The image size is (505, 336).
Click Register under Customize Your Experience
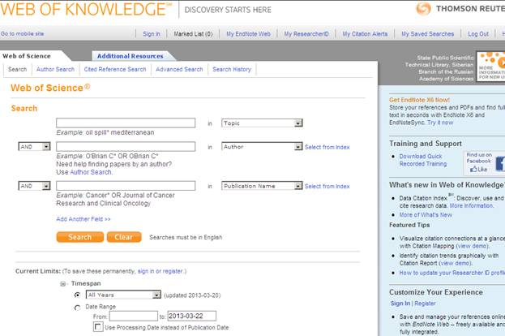(x=425, y=304)
